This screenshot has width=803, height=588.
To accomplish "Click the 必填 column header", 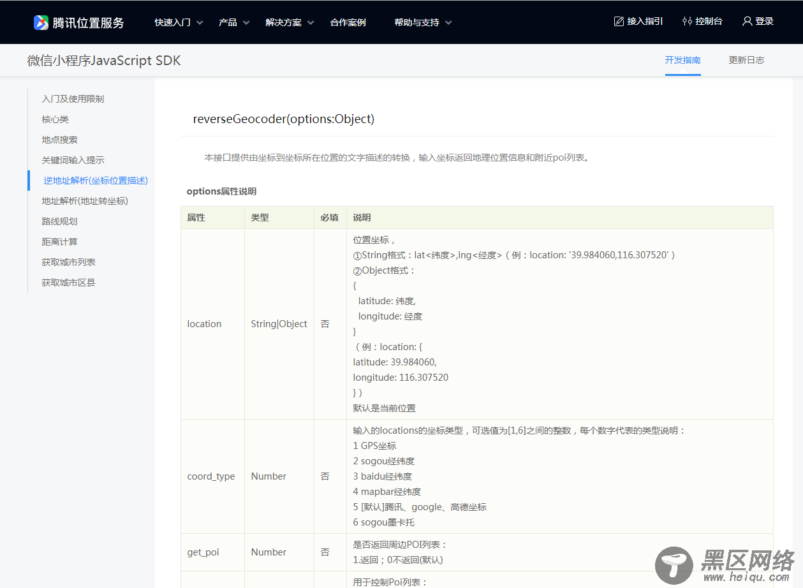I will 330,217.
